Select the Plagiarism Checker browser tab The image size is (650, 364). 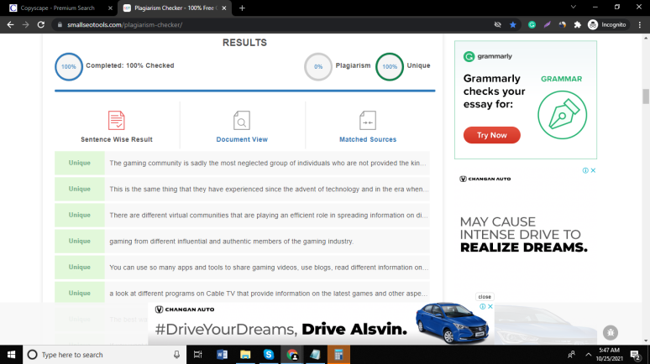(174, 8)
